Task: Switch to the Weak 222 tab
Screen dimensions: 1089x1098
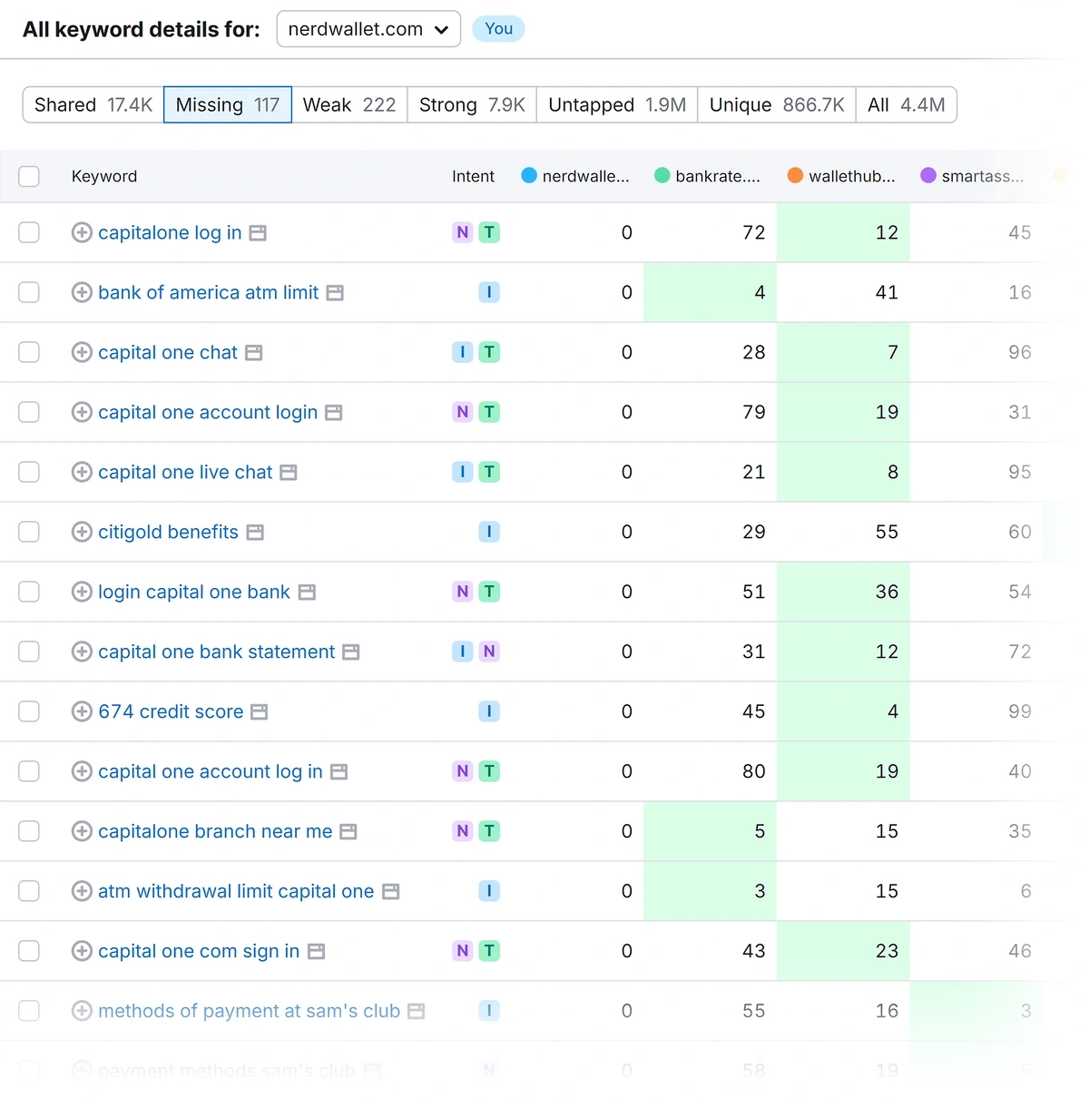Action: point(349,104)
